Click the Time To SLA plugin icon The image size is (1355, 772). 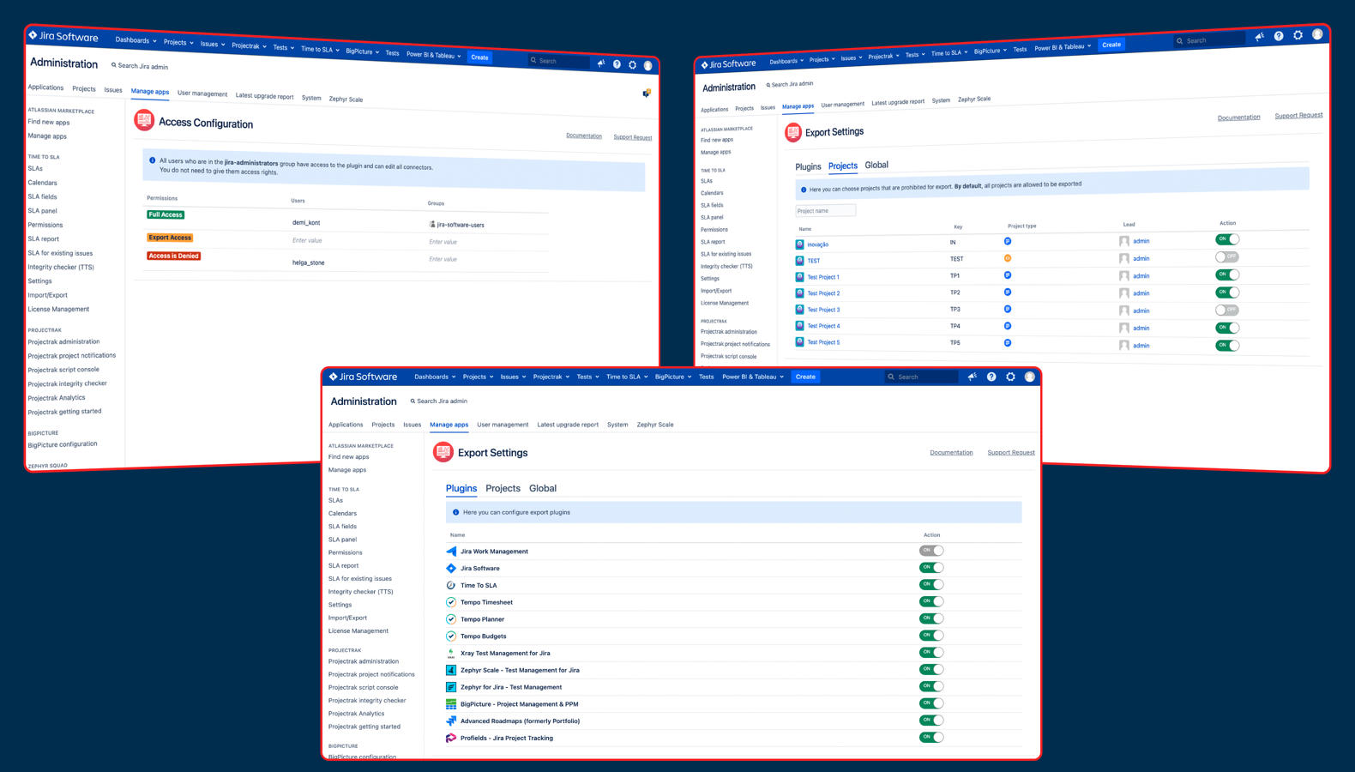451,585
